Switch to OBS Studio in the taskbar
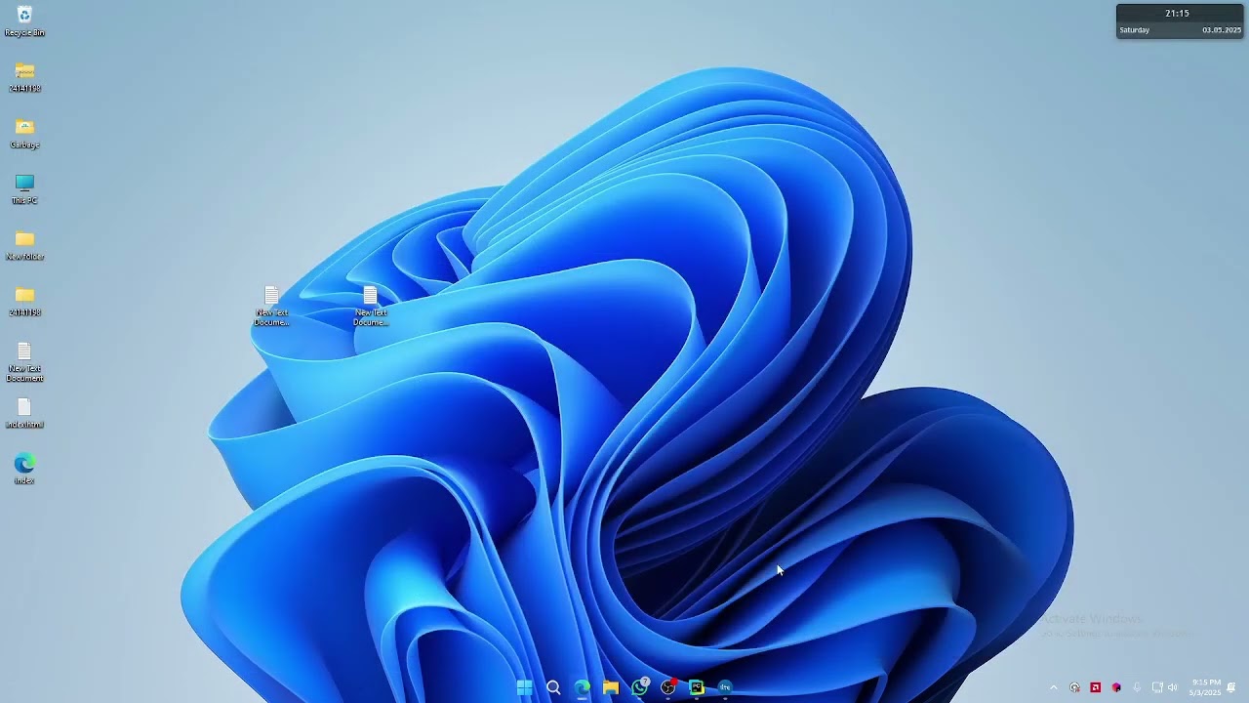The height and width of the screenshot is (703, 1249). tap(668, 687)
